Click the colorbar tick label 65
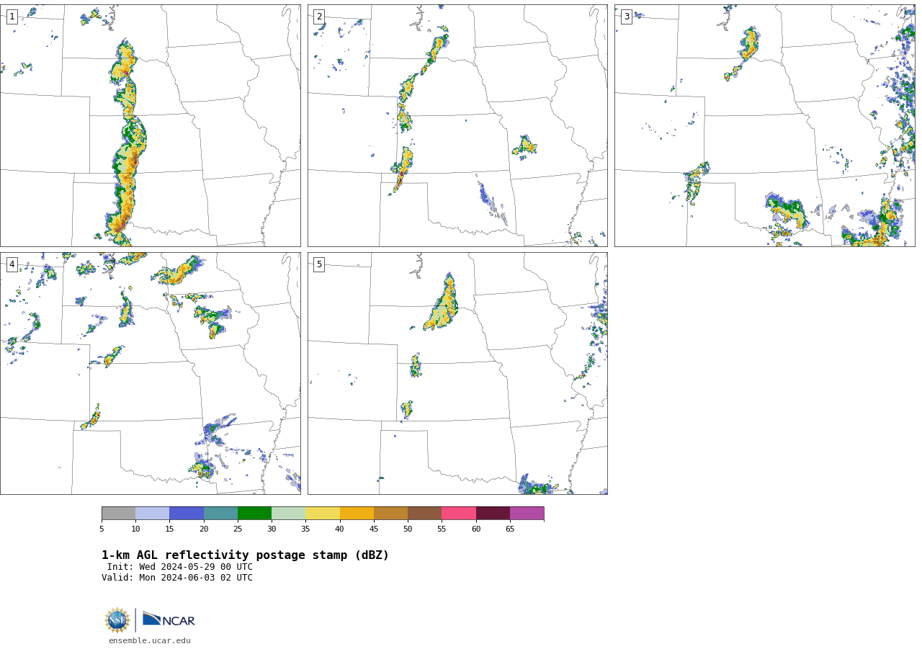Screen dimensions: 922x649 coord(510,529)
